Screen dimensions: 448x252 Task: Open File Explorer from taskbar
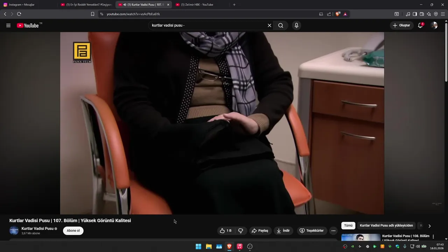[209, 246]
